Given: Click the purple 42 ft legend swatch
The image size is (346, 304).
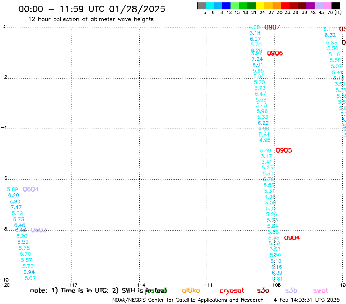Looking at the screenshot, I should coord(310,6).
